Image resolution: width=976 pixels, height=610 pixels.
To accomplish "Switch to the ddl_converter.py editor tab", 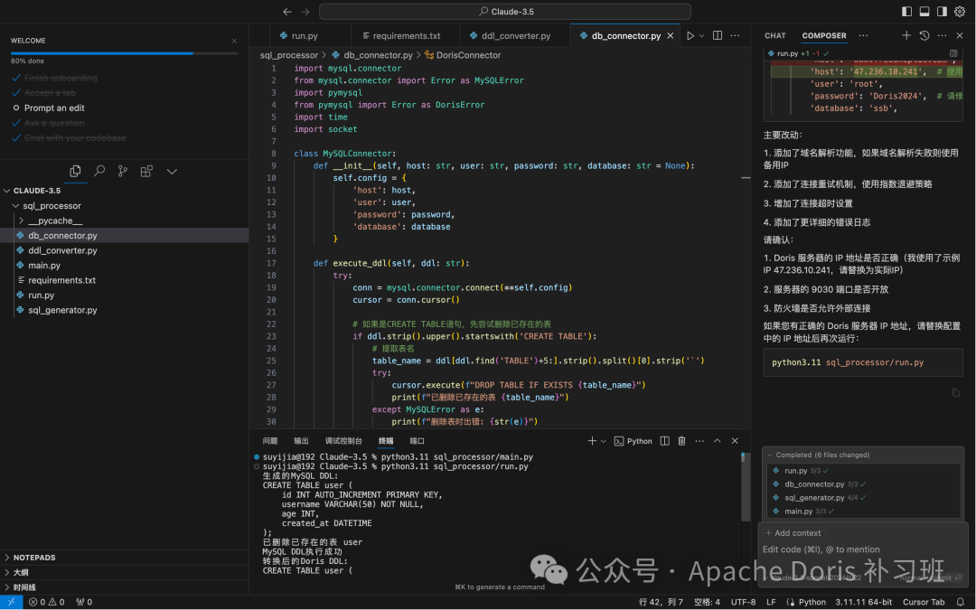I will (x=515, y=36).
